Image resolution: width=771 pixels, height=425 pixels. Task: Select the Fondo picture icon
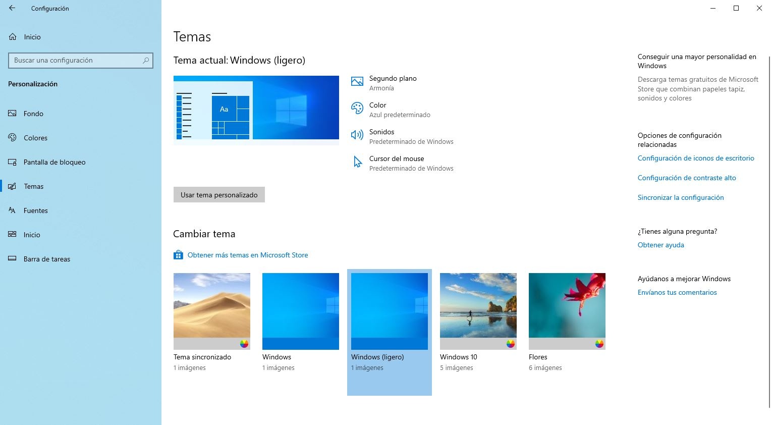point(13,114)
